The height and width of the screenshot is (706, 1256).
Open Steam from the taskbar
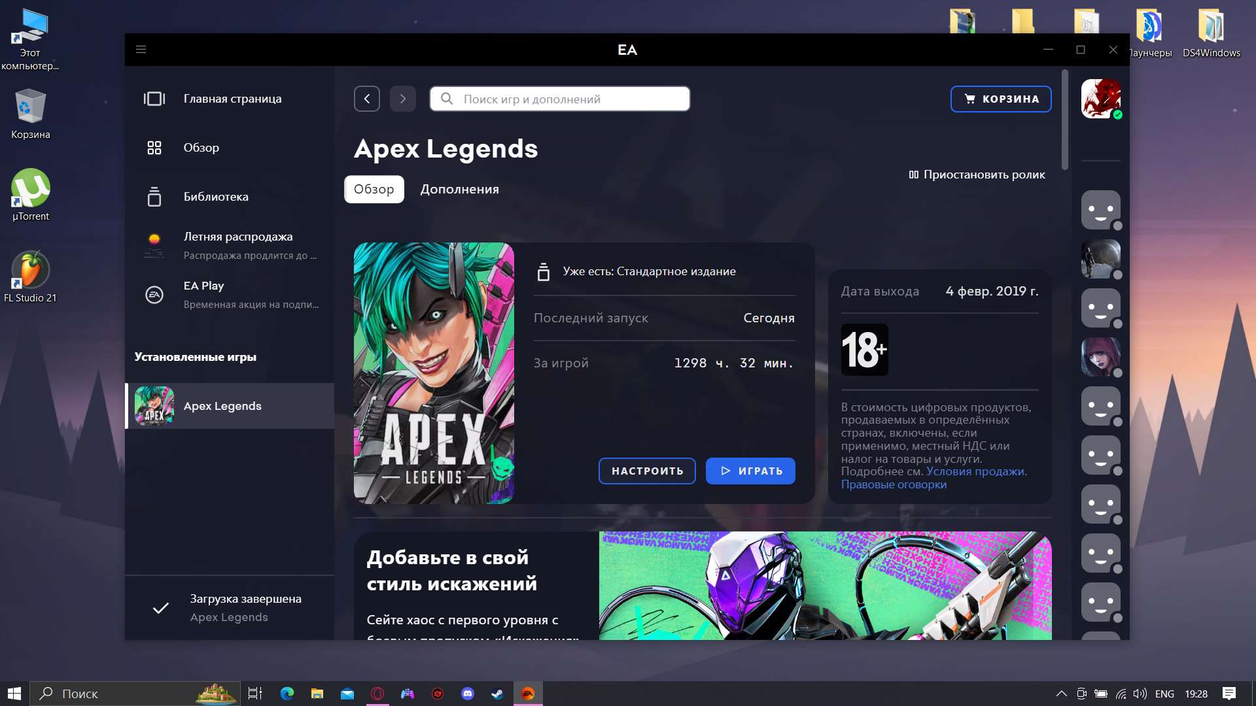click(498, 694)
